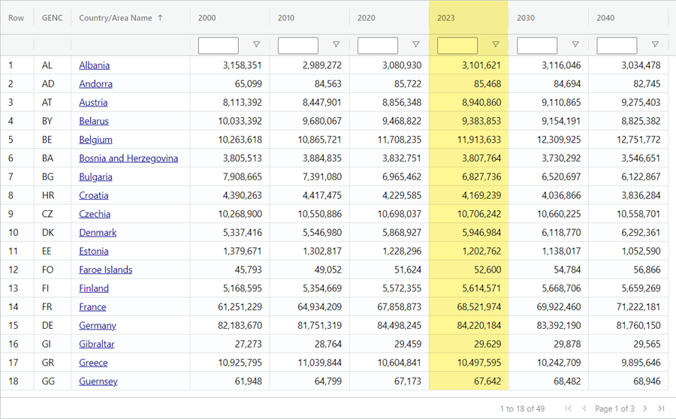Open the Bulgaria country link
Image resolution: width=676 pixels, height=419 pixels.
click(95, 176)
